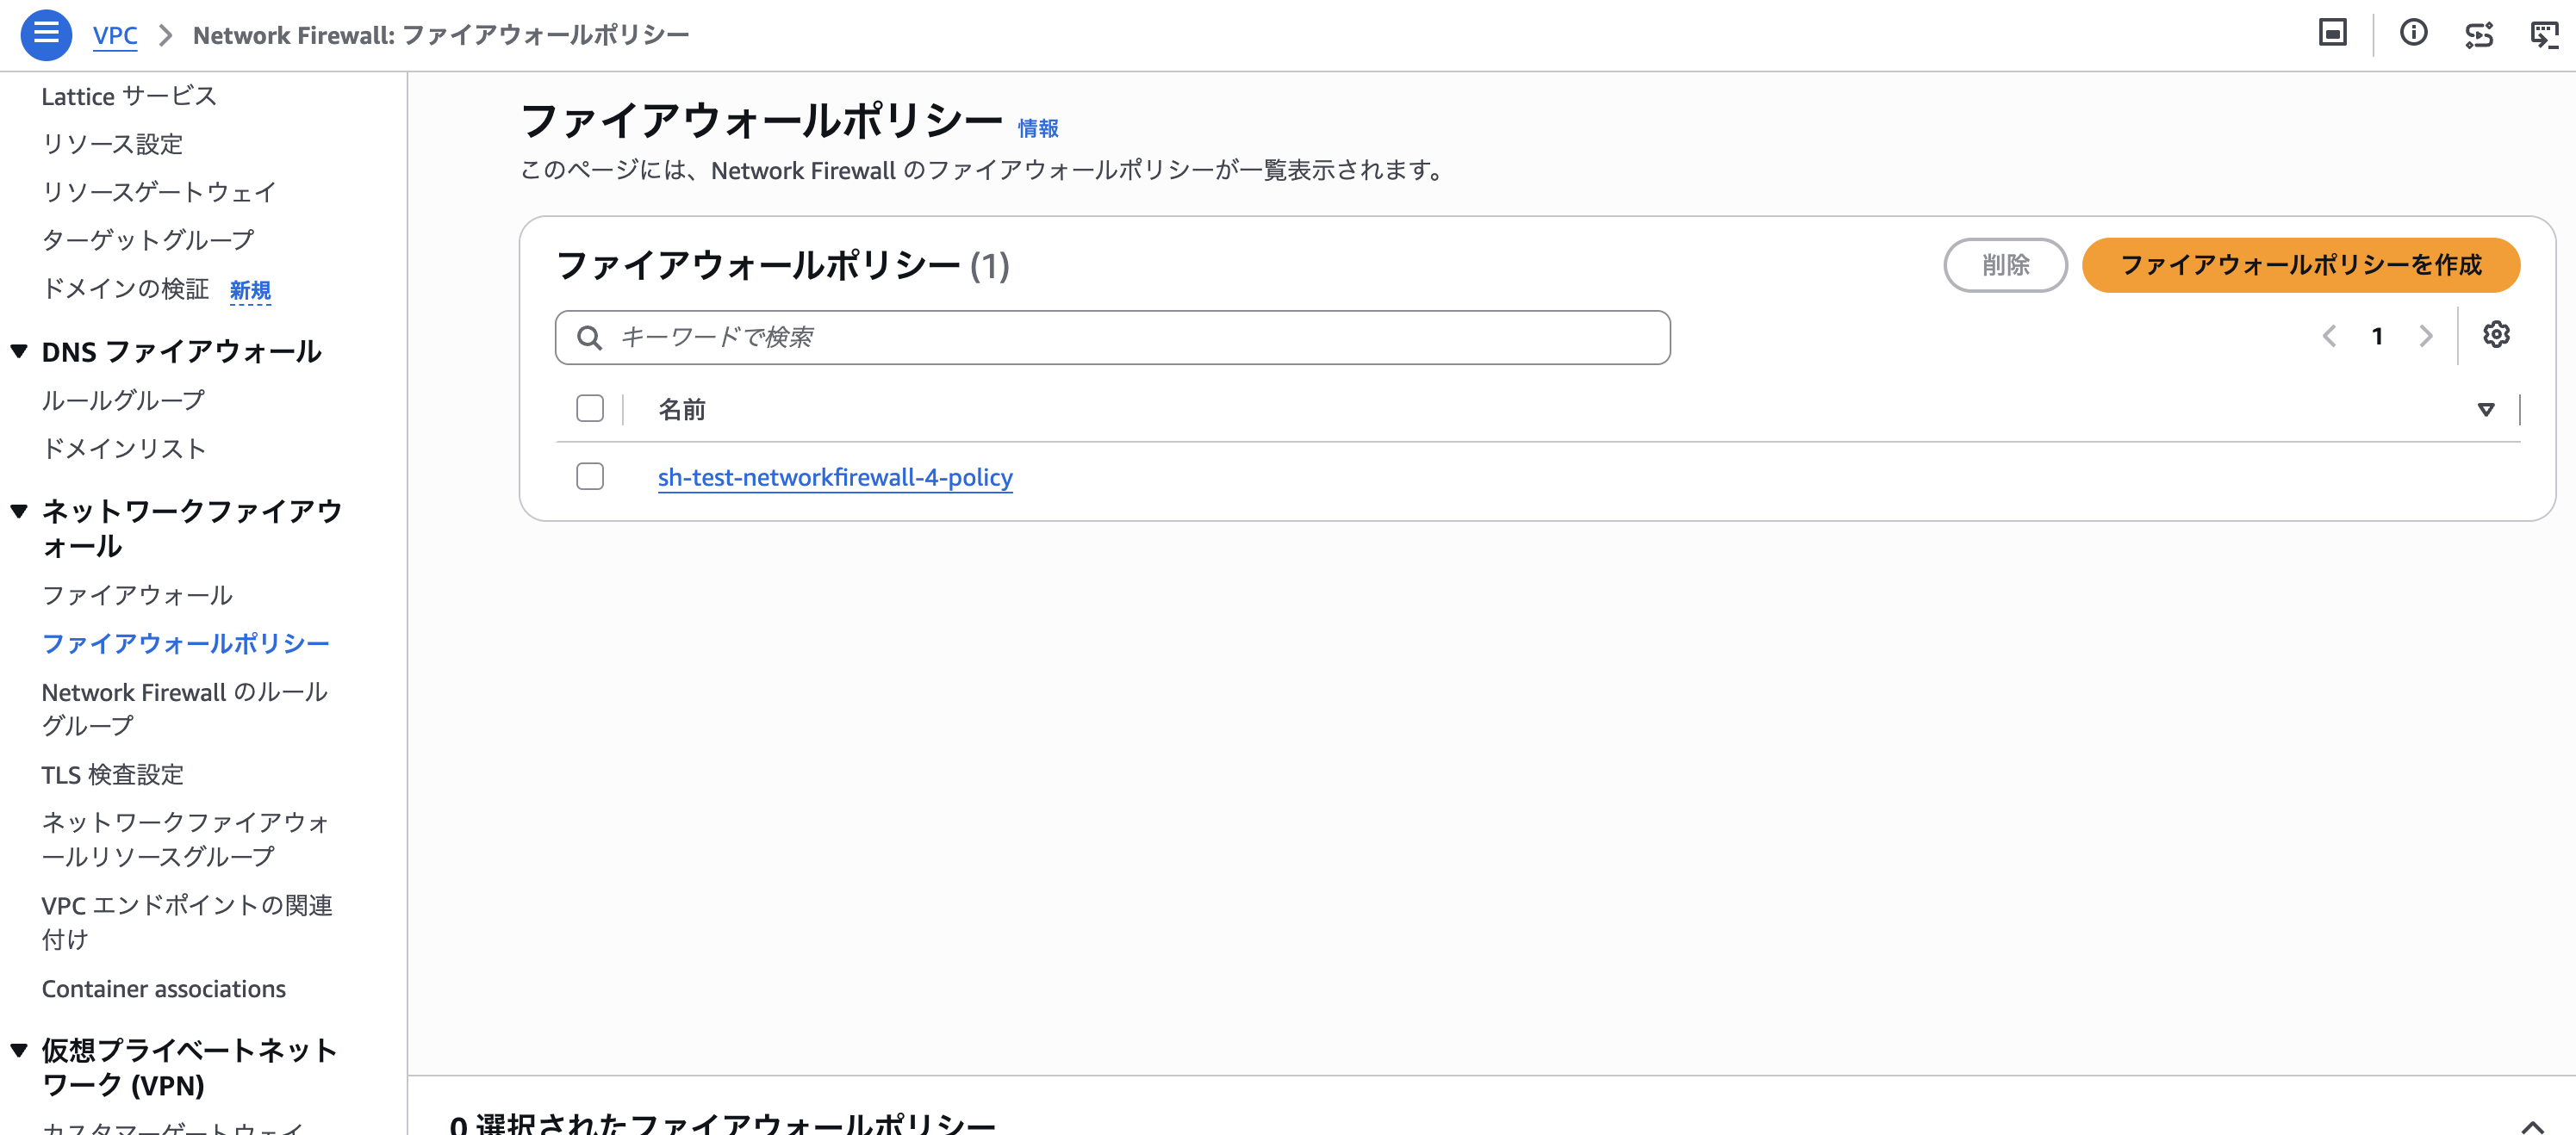Open table preferences gear icon
Screen dimensions: 2576x1135
pos(2496,335)
